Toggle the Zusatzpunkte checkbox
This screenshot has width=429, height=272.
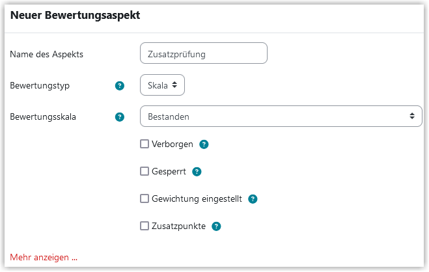click(x=145, y=226)
